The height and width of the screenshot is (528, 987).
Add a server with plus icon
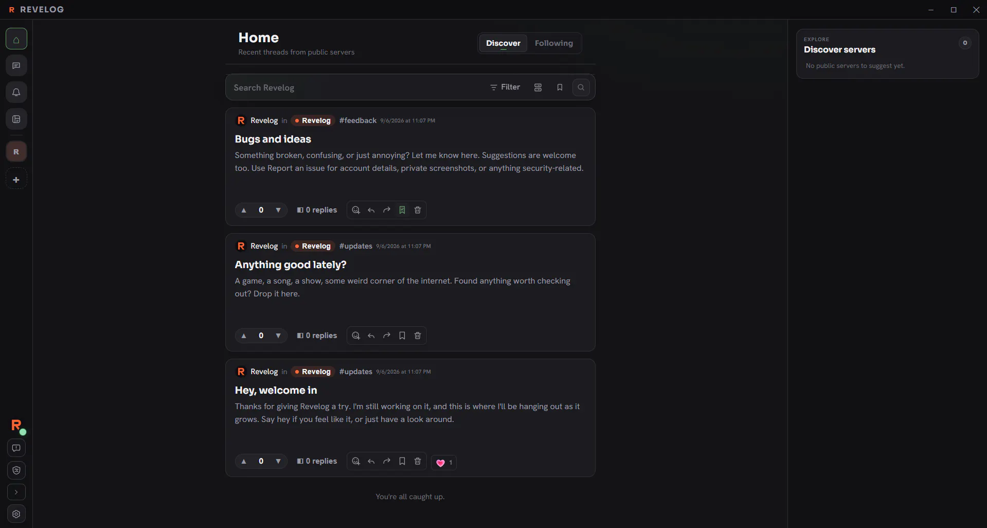point(16,180)
